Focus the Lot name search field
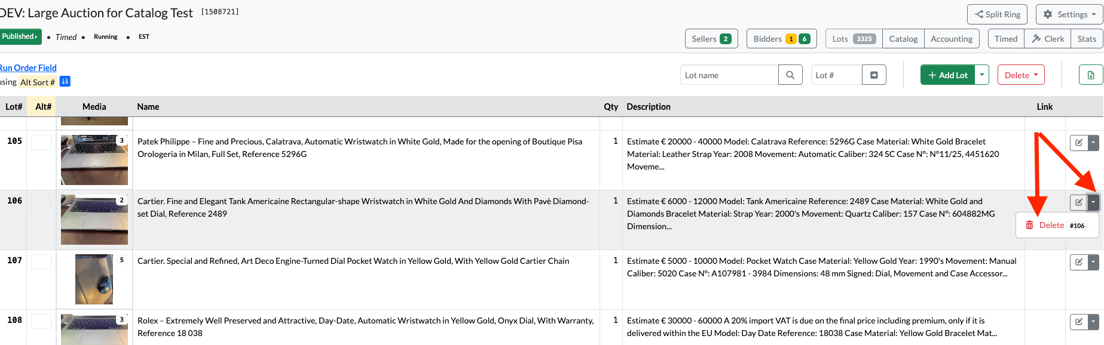 [729, 75]
